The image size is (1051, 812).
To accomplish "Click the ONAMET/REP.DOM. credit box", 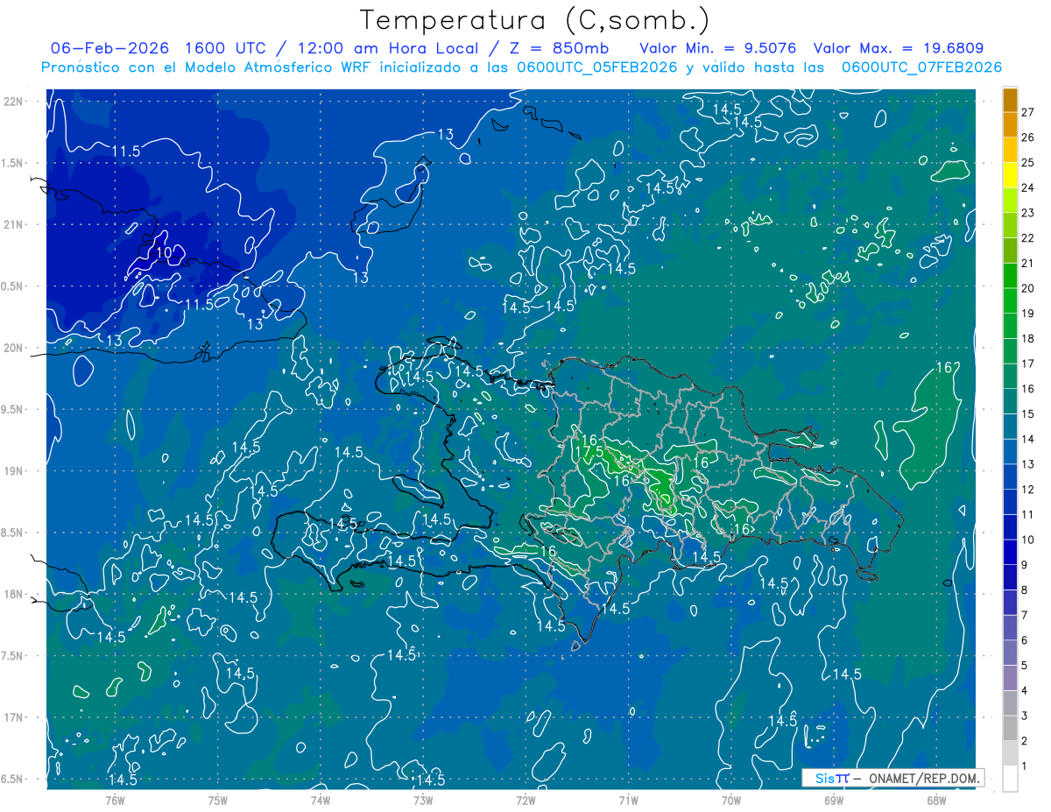I will [892, 778].
